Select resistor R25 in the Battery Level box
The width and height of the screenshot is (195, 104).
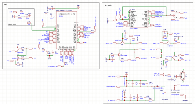point(22,12)
